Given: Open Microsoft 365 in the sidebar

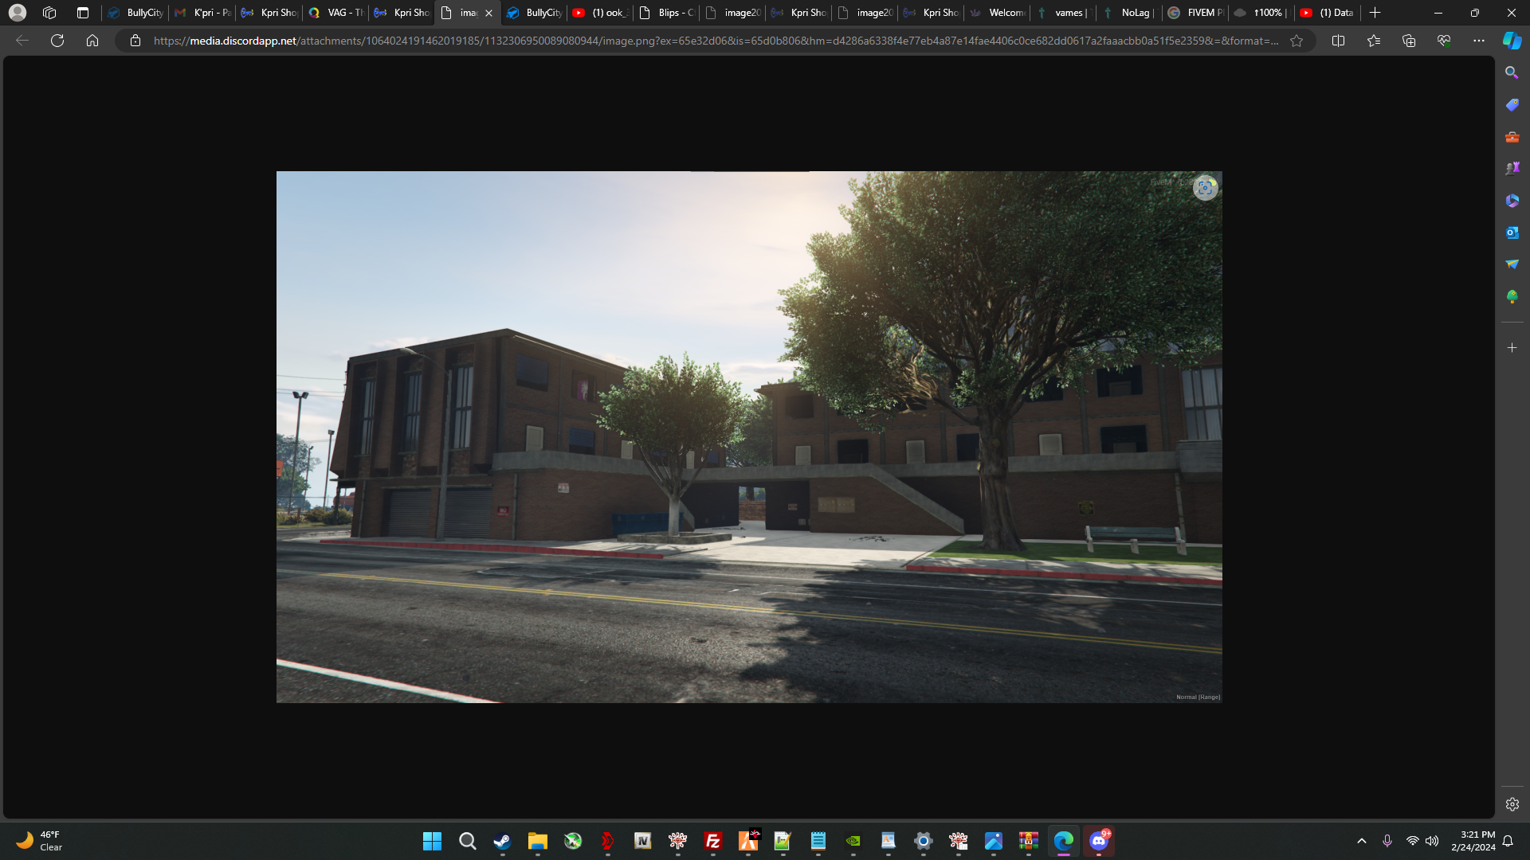Looking at the screenshot, I should point(1512,201).
